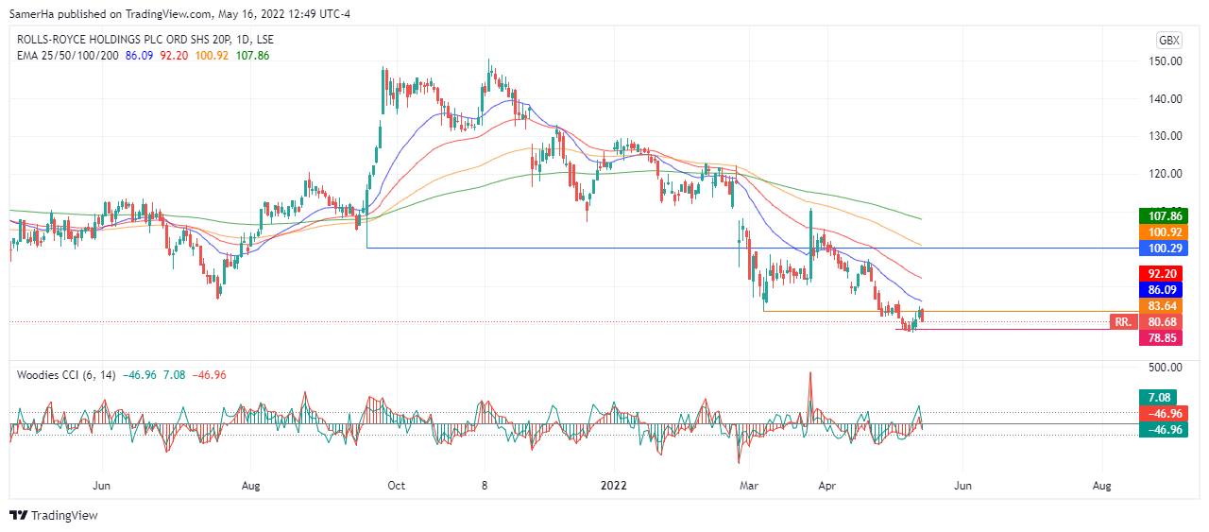
Task: Click the 150.00 price scale label
Action: click(x=1161, y=61)
